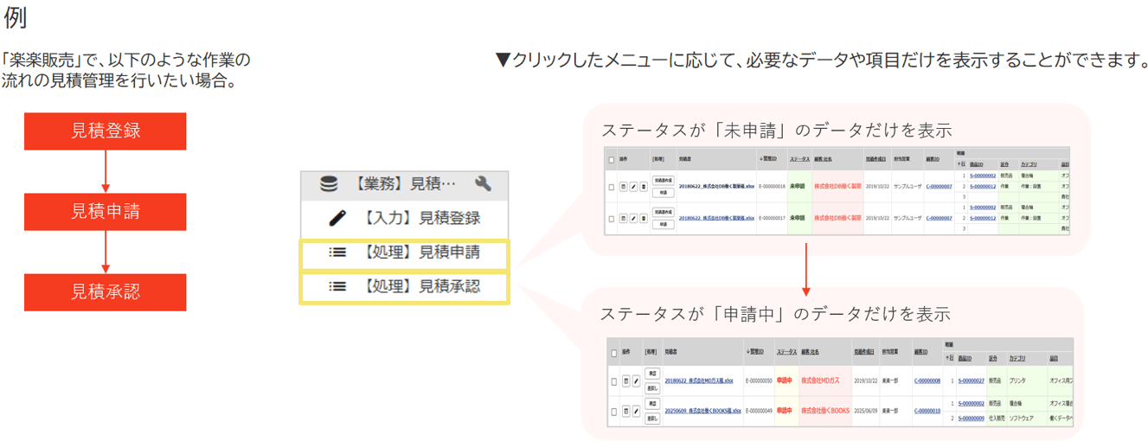Click 承認 button in row E-000000050
Viewport: 1148px width, 448px height.
(x=652, y=374)
